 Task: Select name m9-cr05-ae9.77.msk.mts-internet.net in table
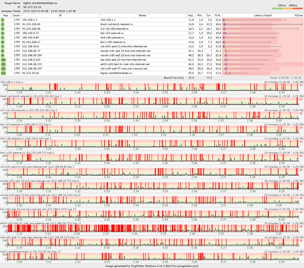(124, 69)
